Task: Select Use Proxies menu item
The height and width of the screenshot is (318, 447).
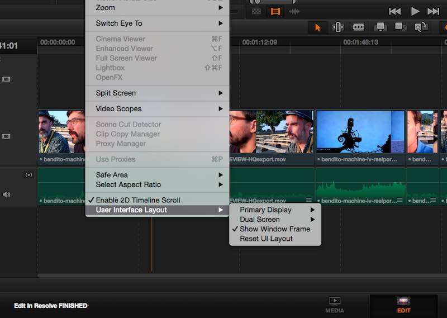Action: [158, 159]
